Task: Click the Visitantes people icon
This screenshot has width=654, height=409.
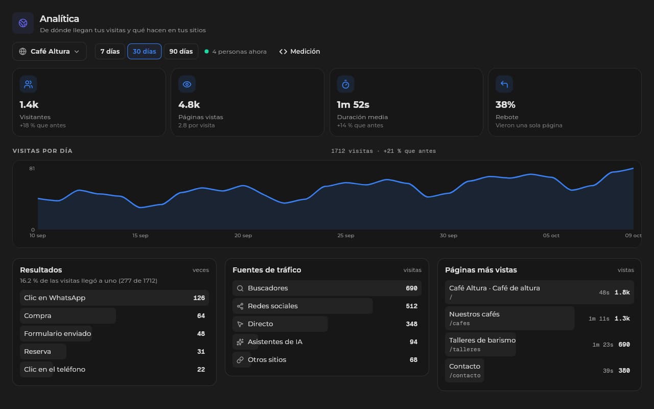Action: pyautogui.click(x=28, y=84)
